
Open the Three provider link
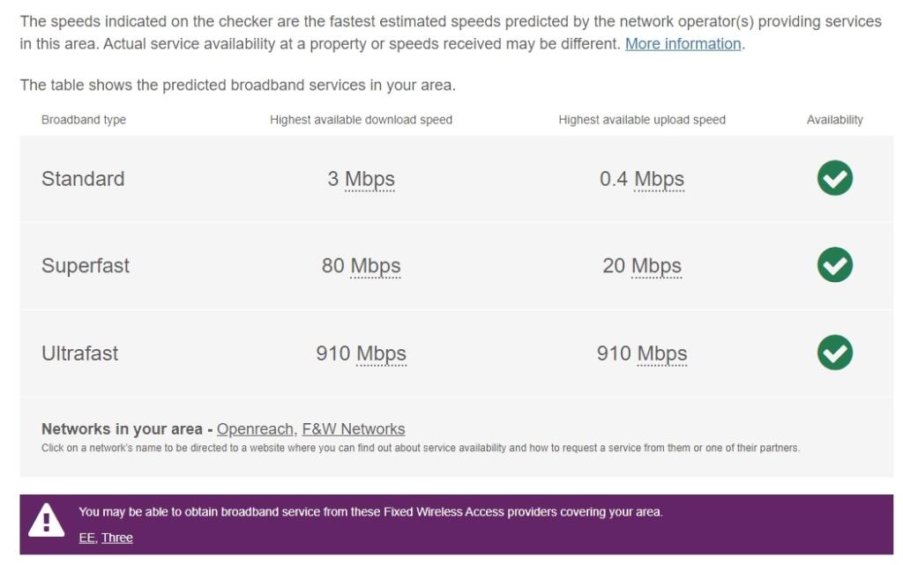[x=117, y=537]
